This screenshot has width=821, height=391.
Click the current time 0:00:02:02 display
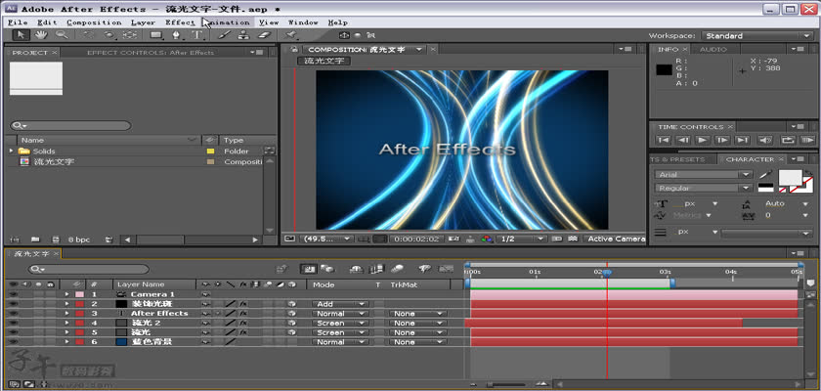point(416,239)
